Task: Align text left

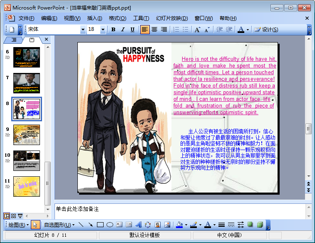Action: coord(145,30)
